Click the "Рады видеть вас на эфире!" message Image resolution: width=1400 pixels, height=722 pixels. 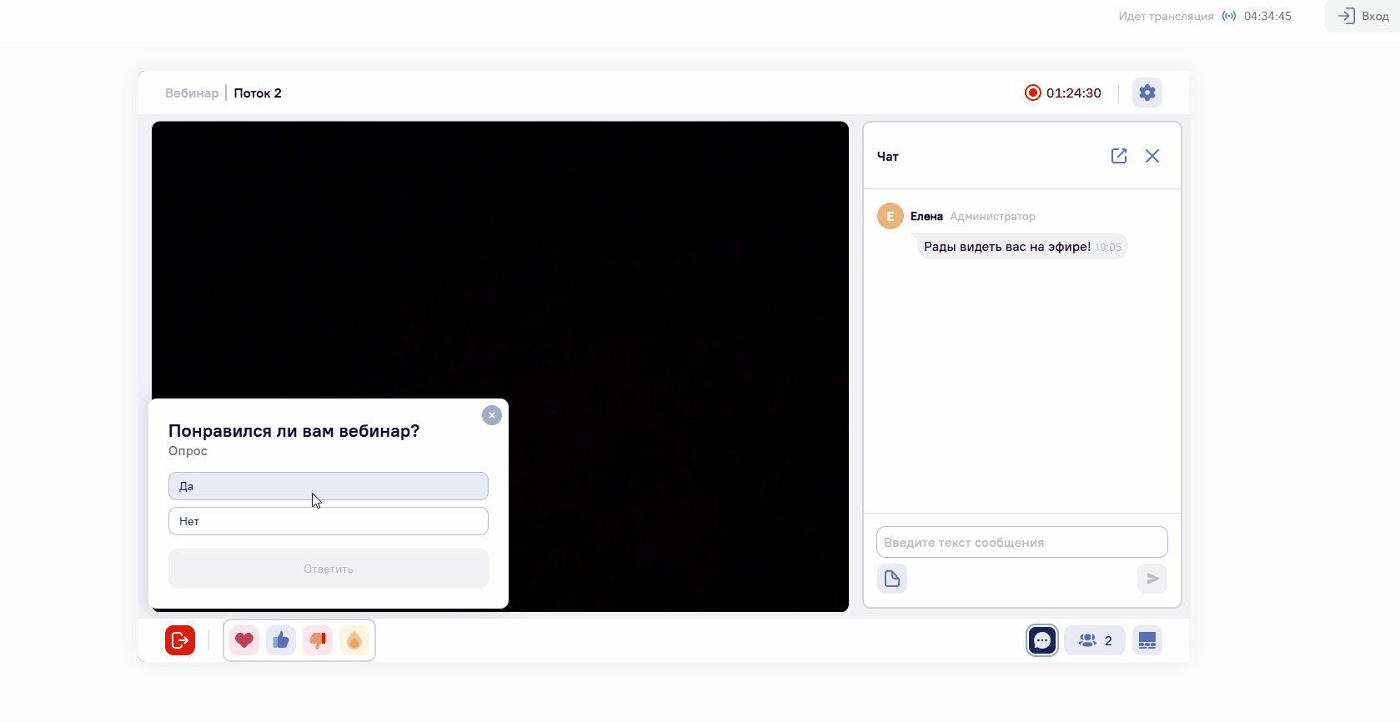1007,247
